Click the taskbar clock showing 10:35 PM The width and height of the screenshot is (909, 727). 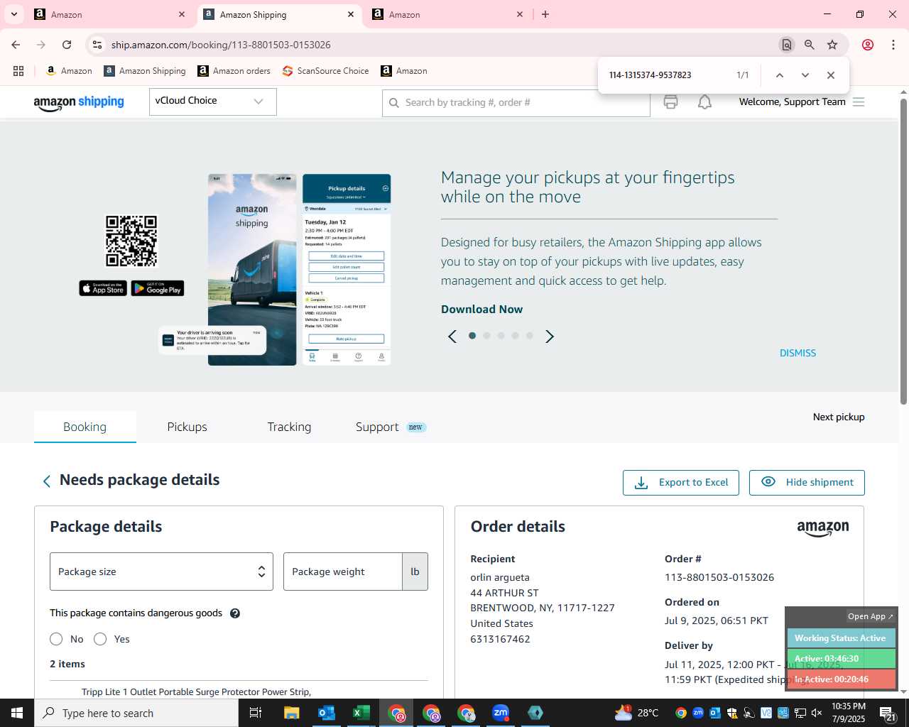849,713
